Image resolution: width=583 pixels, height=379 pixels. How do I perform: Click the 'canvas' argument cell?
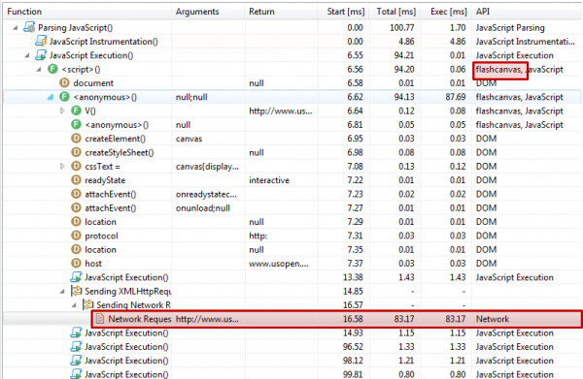[x=189, y=139]
